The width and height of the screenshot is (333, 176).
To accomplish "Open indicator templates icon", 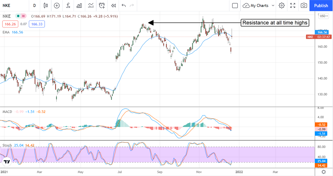I will 90,6.
